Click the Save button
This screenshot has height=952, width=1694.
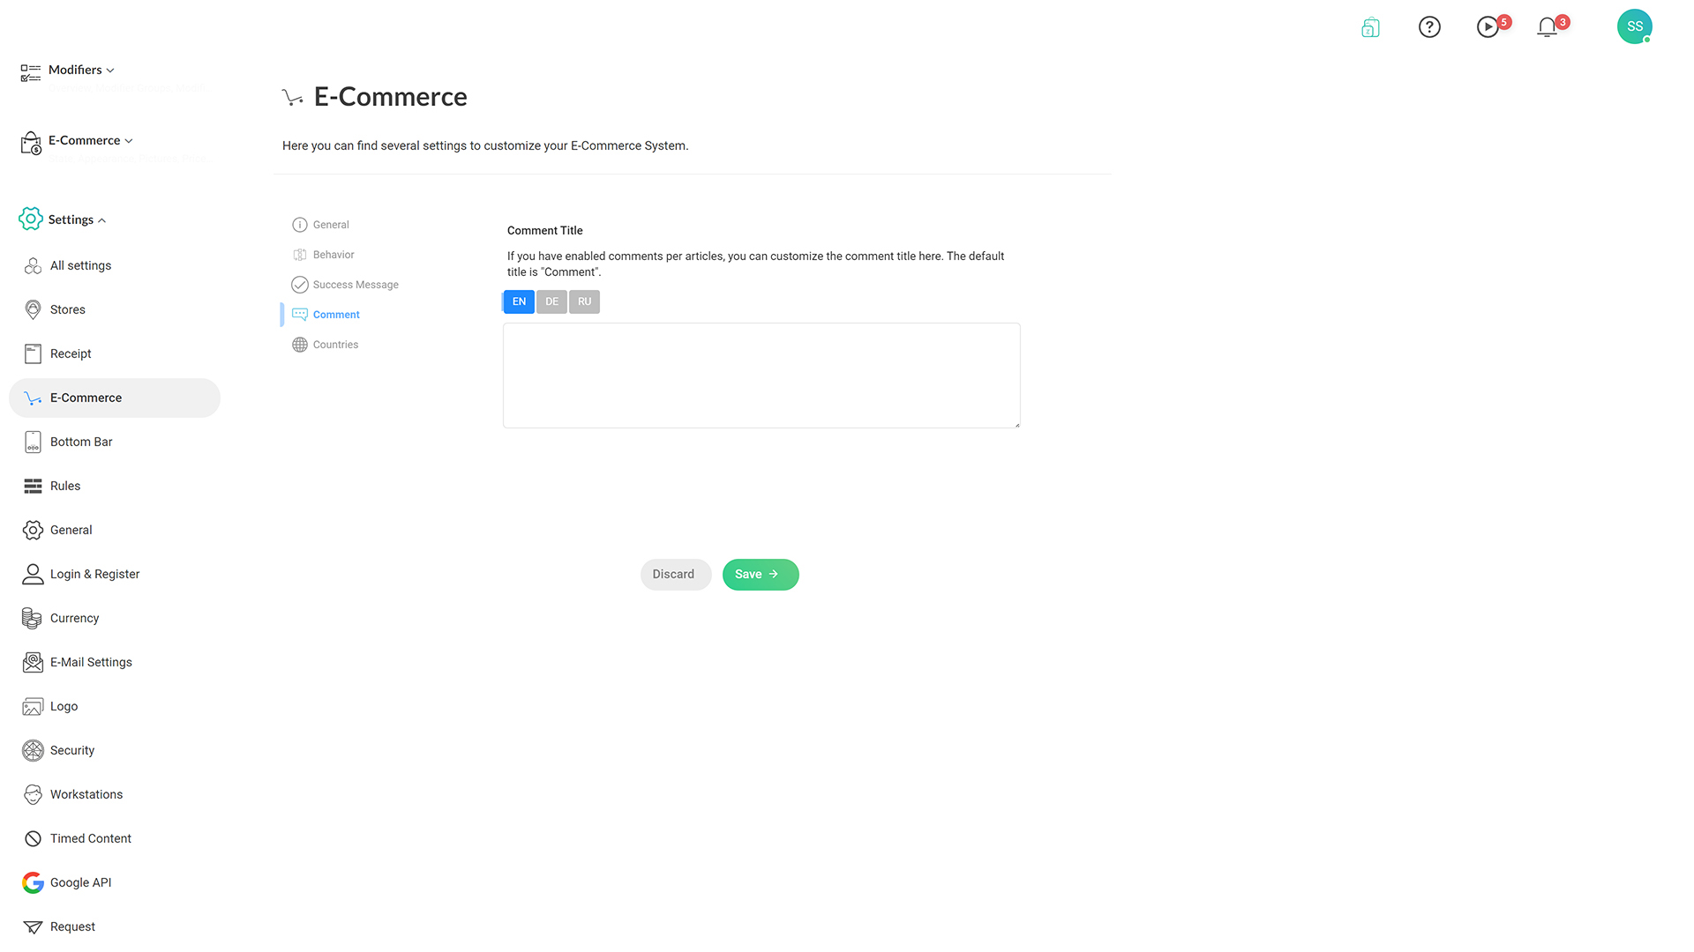(x=761, y=575)
